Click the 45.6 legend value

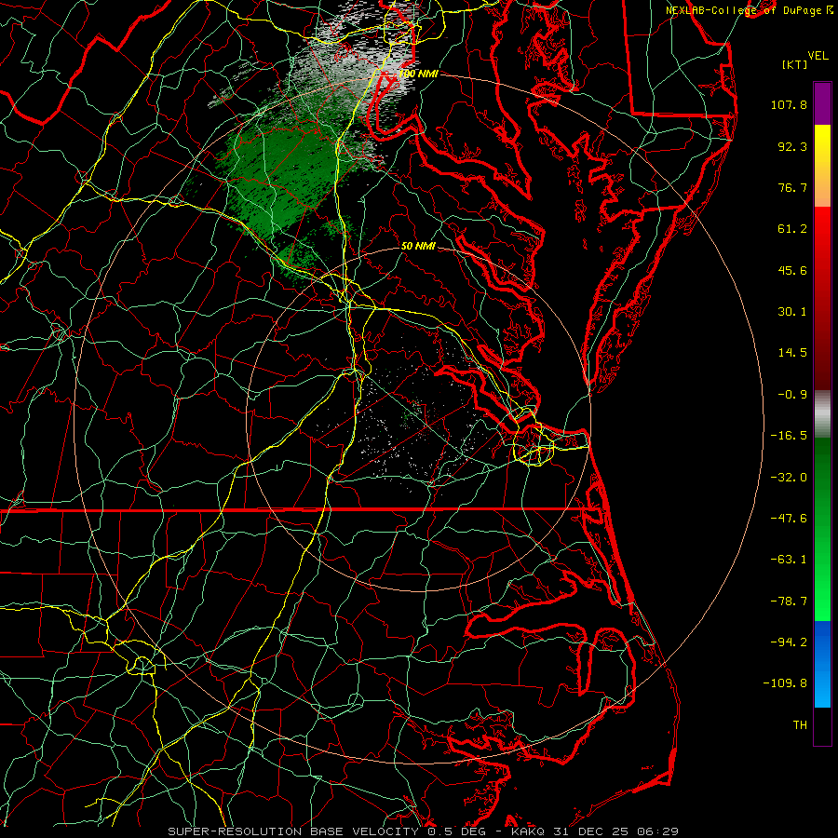point(792,270)
